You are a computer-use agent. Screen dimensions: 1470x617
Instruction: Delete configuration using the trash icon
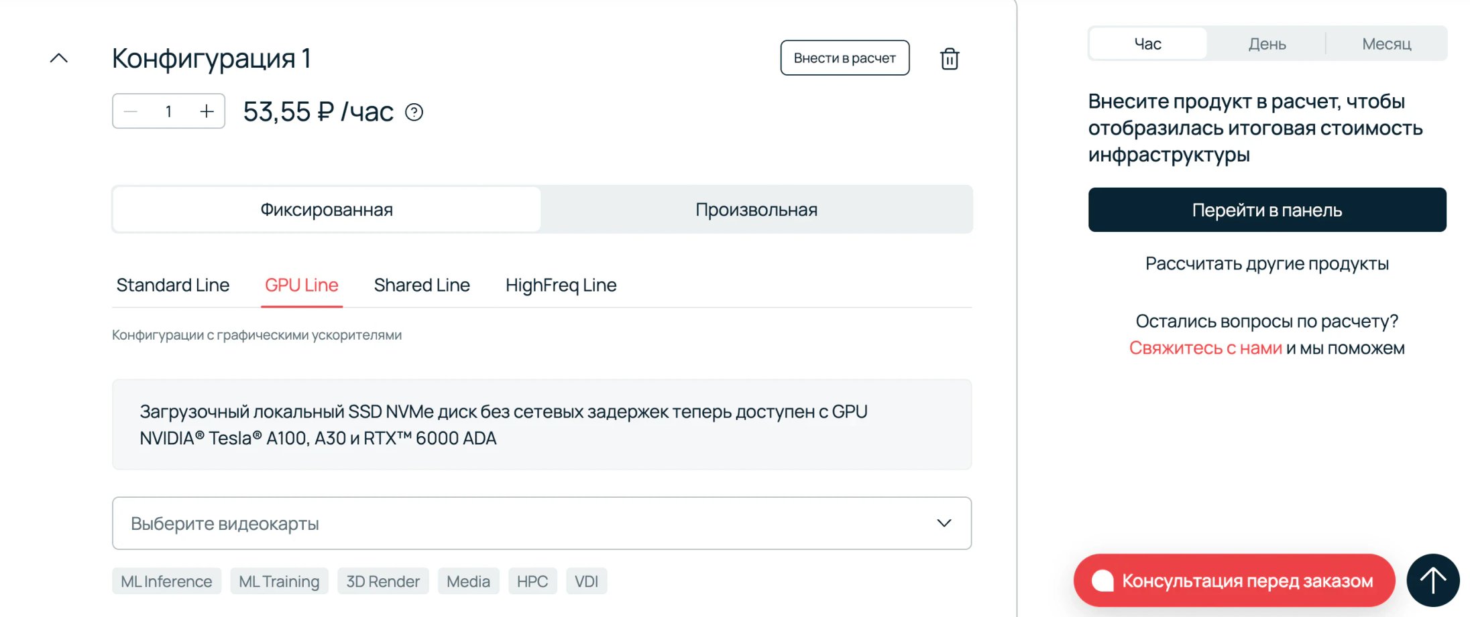tap(949, 58)
